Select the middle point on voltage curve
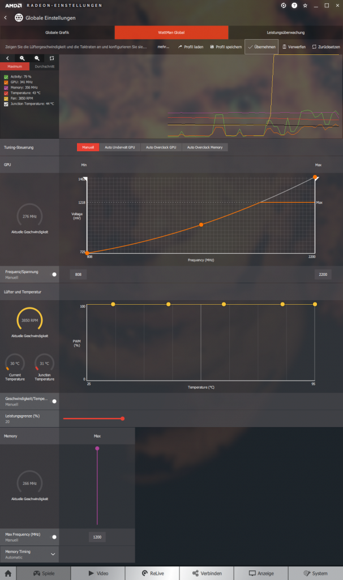 pos(201,224)
